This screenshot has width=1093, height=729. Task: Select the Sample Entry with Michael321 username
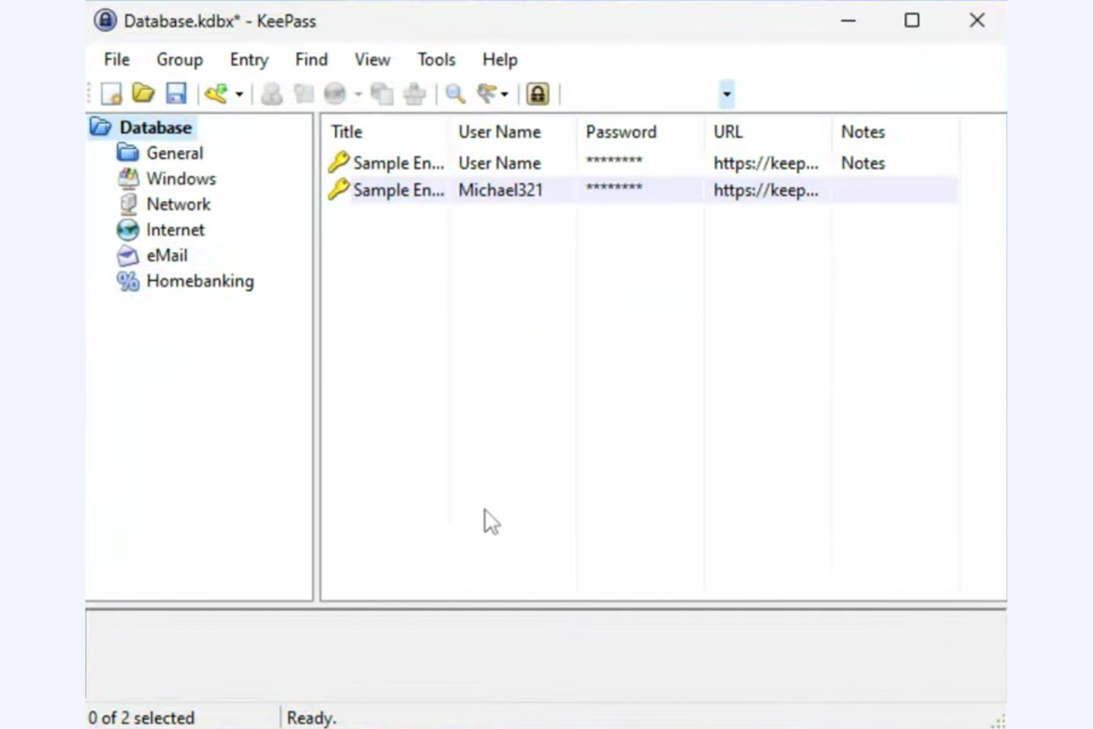click(x=500, y=190)
